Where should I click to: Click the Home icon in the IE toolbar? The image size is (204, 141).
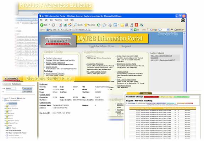click(70, 25)
